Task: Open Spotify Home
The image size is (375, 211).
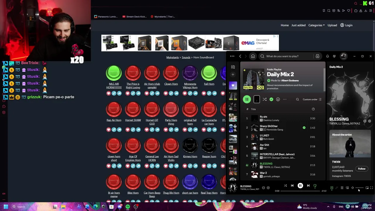Action: click(253, 56)
